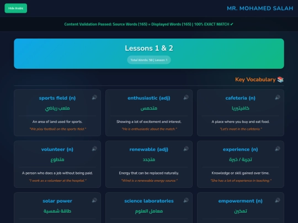Image resolution: width=298 pixels, height=223 pixels.
Task: Click definition 'Knowledge or skill gained over time.'
Action: tap(241, 173)
